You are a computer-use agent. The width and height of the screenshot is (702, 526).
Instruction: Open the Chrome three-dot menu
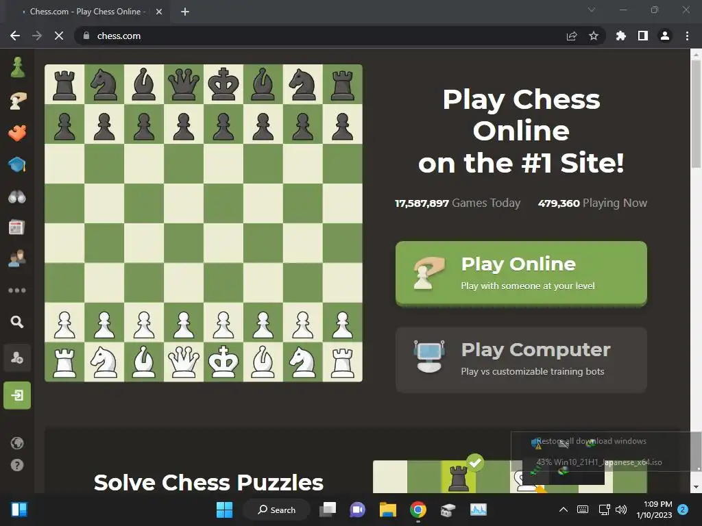pyautogui.click(x=687, y=36)
